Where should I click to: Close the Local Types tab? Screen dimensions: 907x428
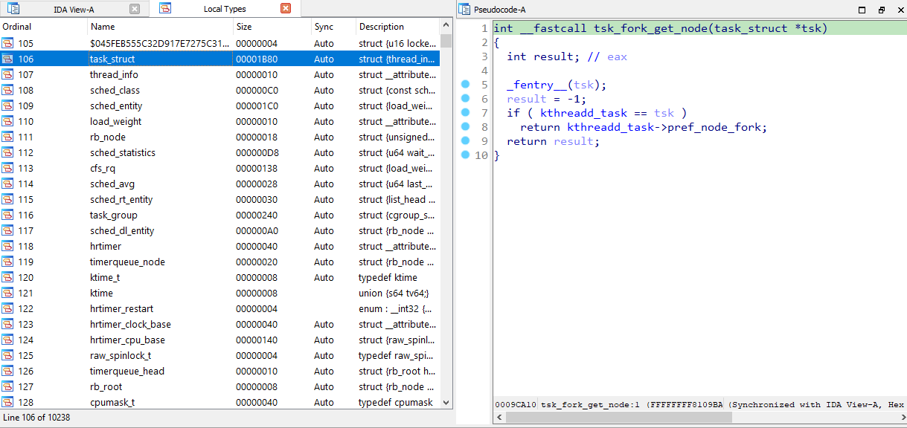[286, 8]
